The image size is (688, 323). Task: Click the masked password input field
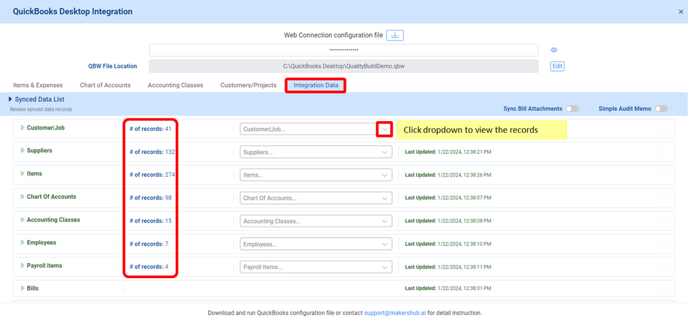tap(343, 50)
